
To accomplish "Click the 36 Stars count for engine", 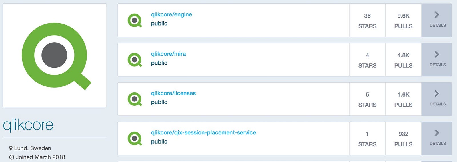I will [x=367, y=16].
